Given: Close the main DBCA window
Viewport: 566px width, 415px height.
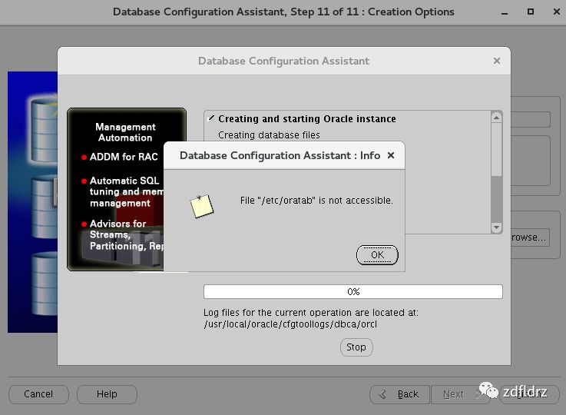Looking at the screenshot, I should pos(557,12).
